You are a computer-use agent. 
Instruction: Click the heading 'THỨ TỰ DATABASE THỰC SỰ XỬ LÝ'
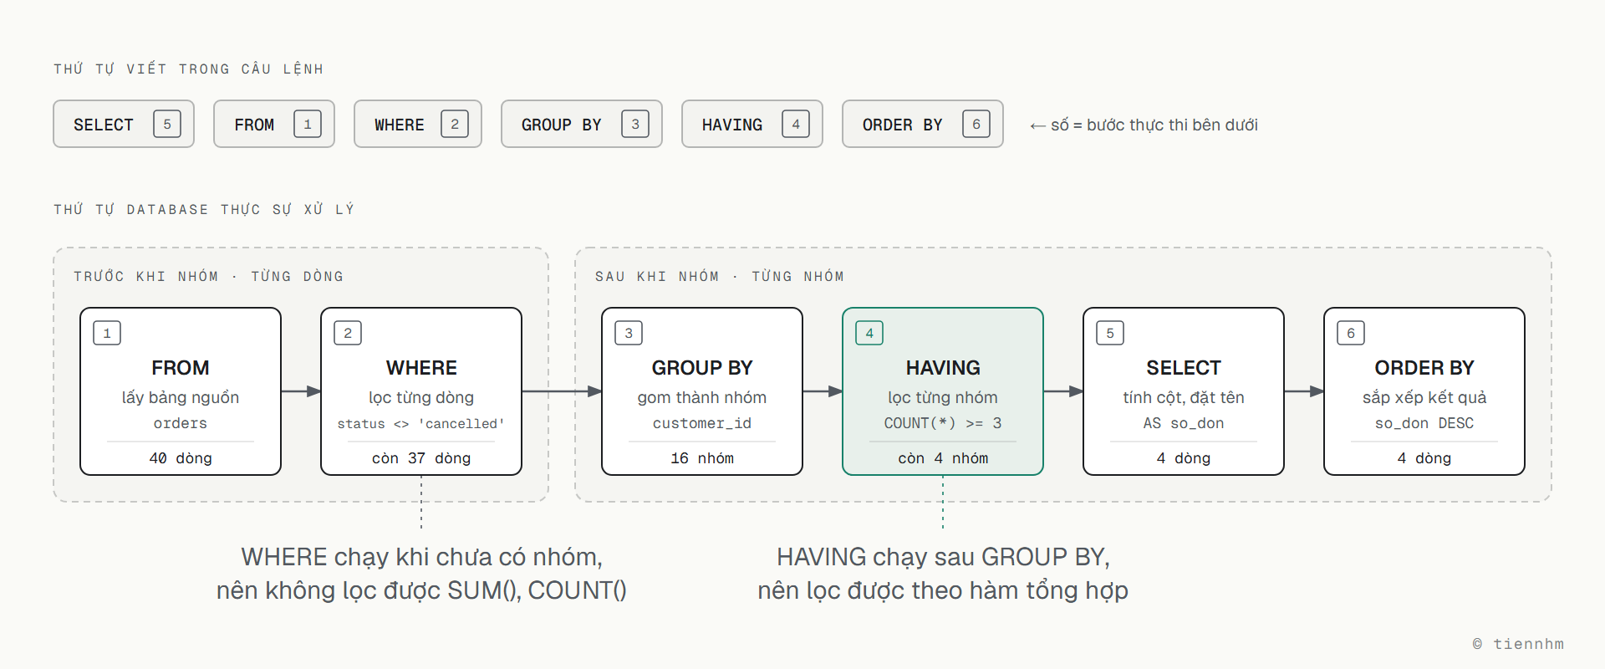[x=204, y=209]
